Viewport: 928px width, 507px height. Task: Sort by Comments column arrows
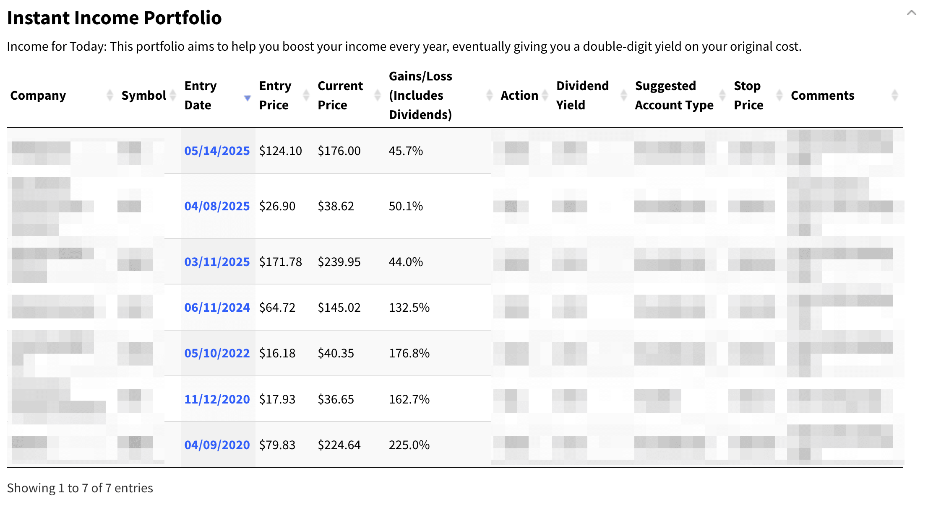[x=895, y=96]
